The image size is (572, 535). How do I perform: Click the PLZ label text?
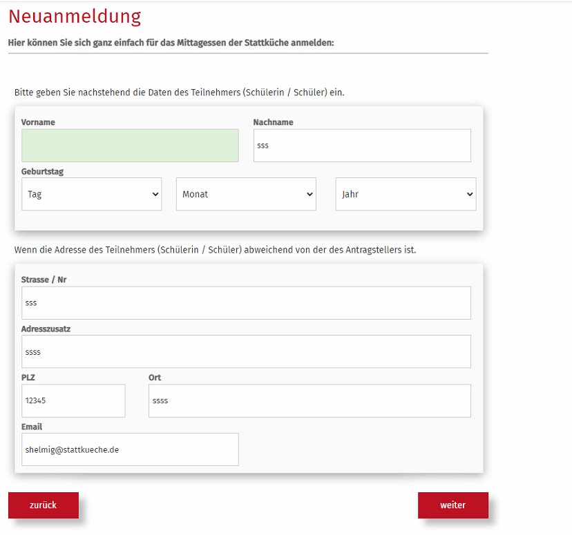coord(29,378)
